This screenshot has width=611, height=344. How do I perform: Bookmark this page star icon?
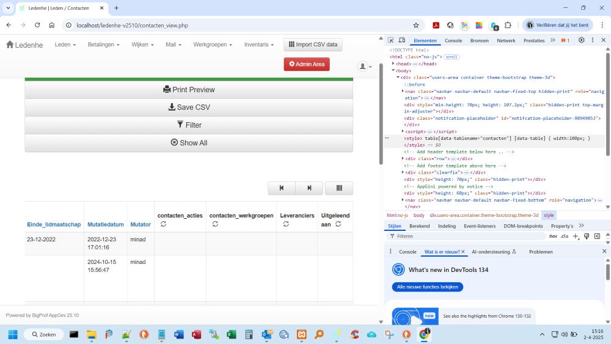[415, 25]
